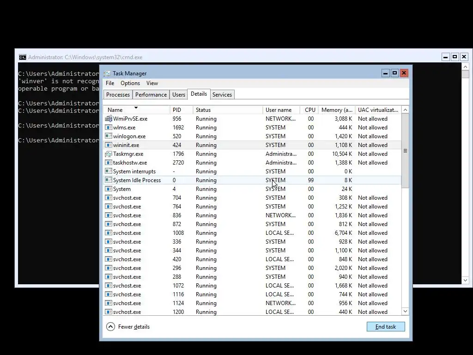Click icon of svchost.exe PID 1116
The width and height of the screenshot is (473, 355).
[108, 294]
